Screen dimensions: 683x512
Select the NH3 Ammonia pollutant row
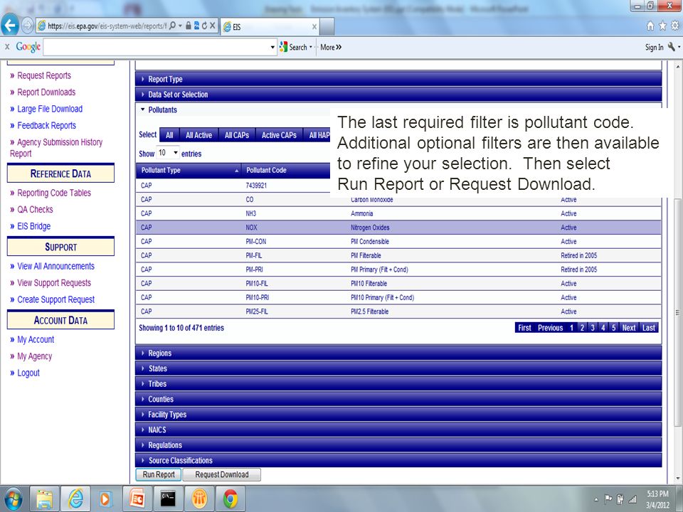[398, 213]
